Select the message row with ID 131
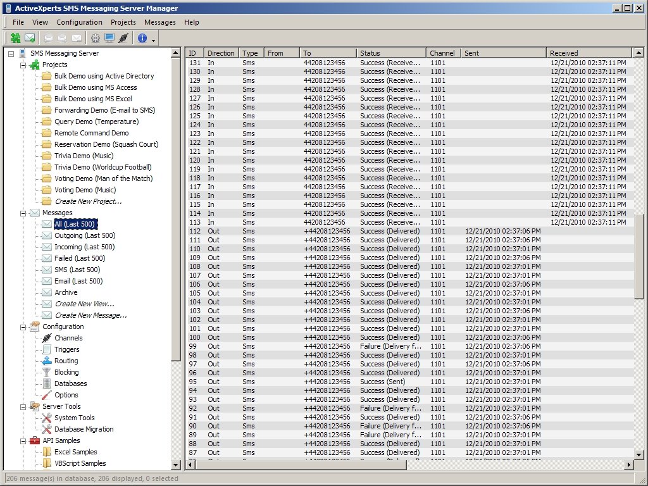The width and height of the screenshot is (648, 486). click(411, 63)
